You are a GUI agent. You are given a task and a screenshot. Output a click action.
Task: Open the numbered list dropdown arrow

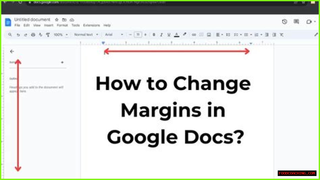[261, 35]
